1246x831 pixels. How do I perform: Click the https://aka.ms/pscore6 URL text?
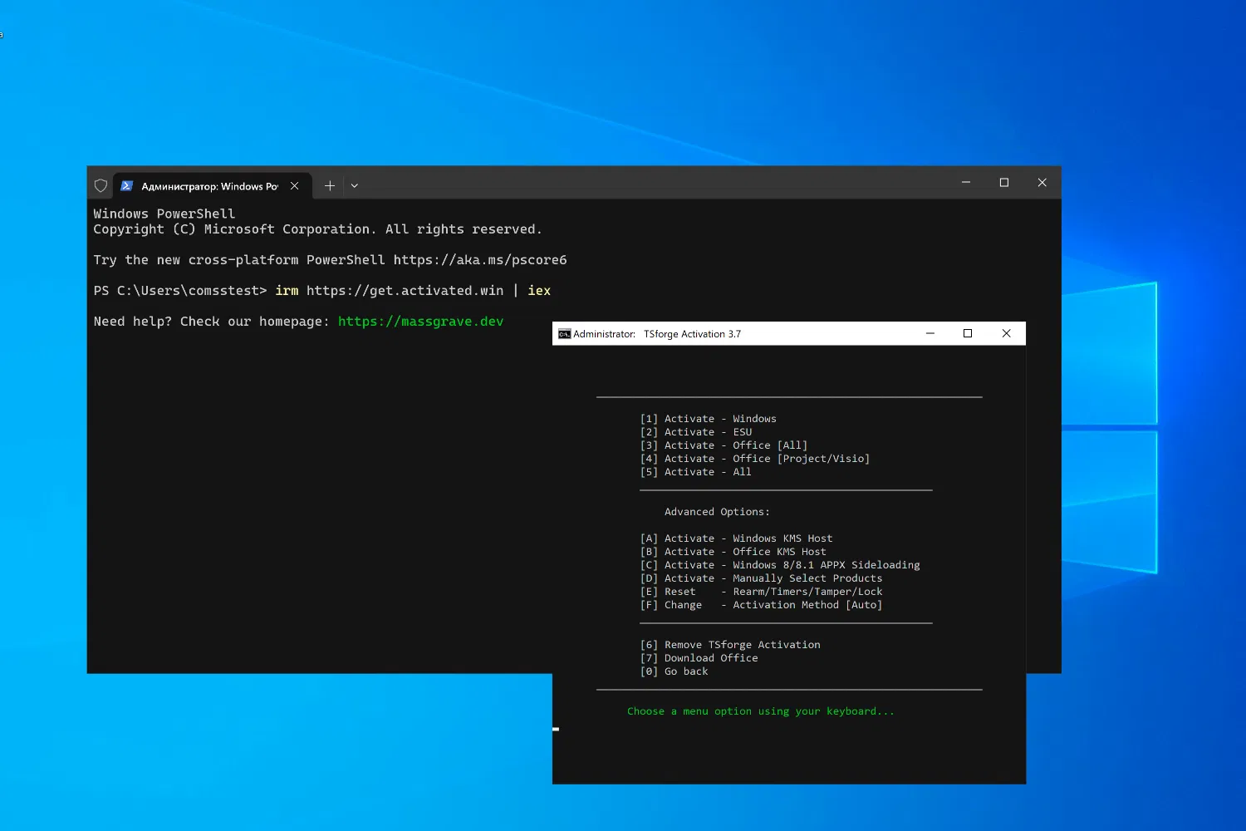point(480,260)
